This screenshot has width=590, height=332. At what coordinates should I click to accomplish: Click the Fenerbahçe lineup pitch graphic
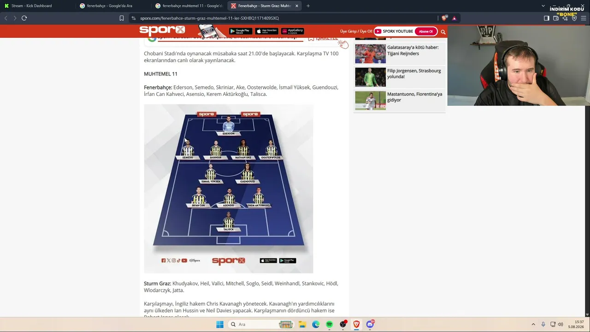coord(229,189)
